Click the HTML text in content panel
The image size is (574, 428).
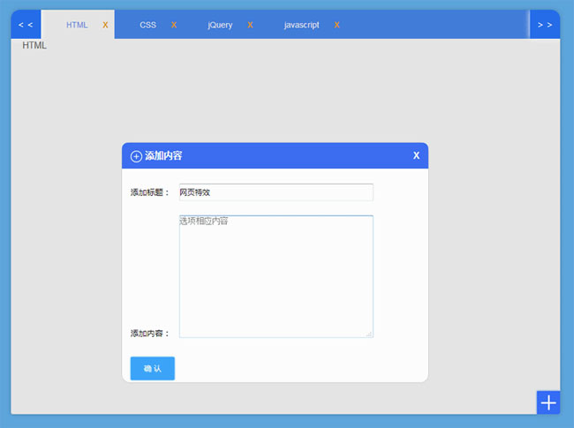click(34, 45)
